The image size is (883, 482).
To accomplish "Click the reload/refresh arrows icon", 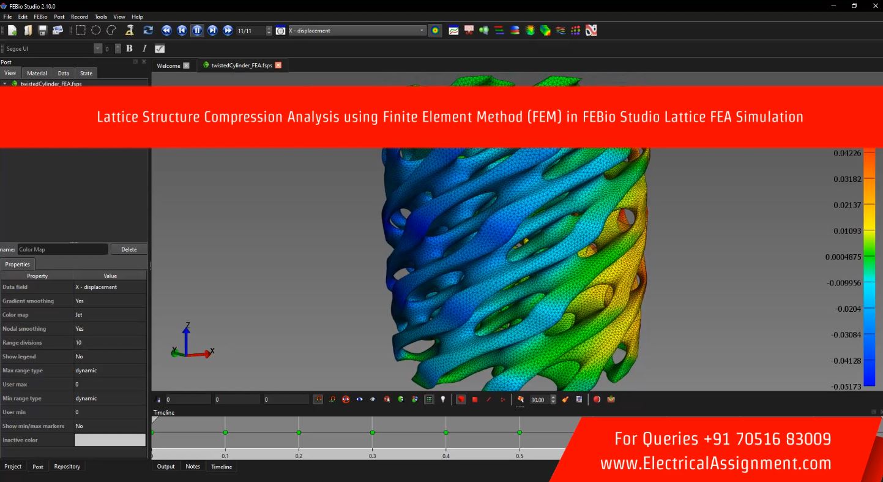I will pos(148,31).
